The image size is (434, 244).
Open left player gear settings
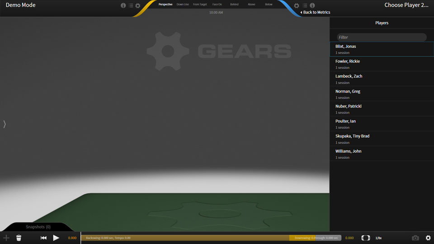pyautogui.click(x=138, y=5)
